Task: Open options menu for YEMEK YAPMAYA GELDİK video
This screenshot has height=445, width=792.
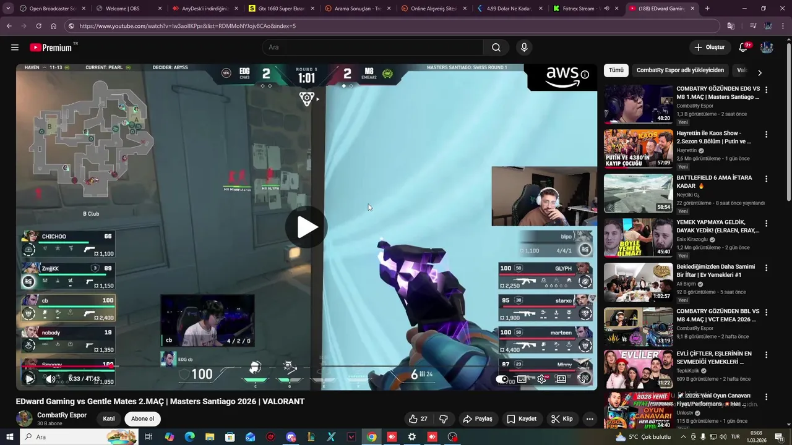Action: pos(766,223)
